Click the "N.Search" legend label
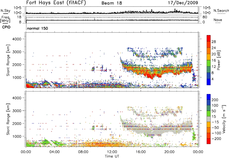Image resolution: width=229 pixels, height=158 pixels. pyautogui.click(x=221, y=11)
